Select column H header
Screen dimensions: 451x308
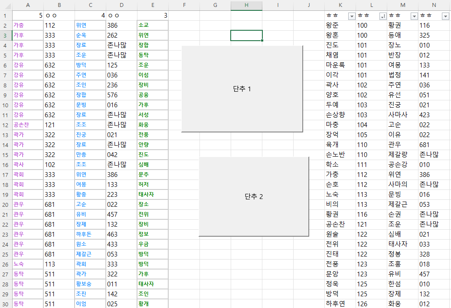pos(246,5)
